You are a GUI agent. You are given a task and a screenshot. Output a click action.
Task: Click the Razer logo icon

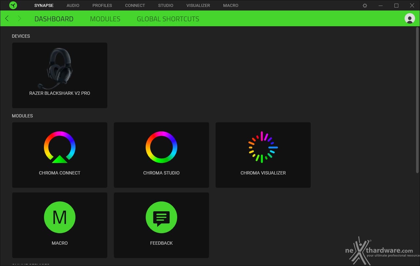[13, 5]
